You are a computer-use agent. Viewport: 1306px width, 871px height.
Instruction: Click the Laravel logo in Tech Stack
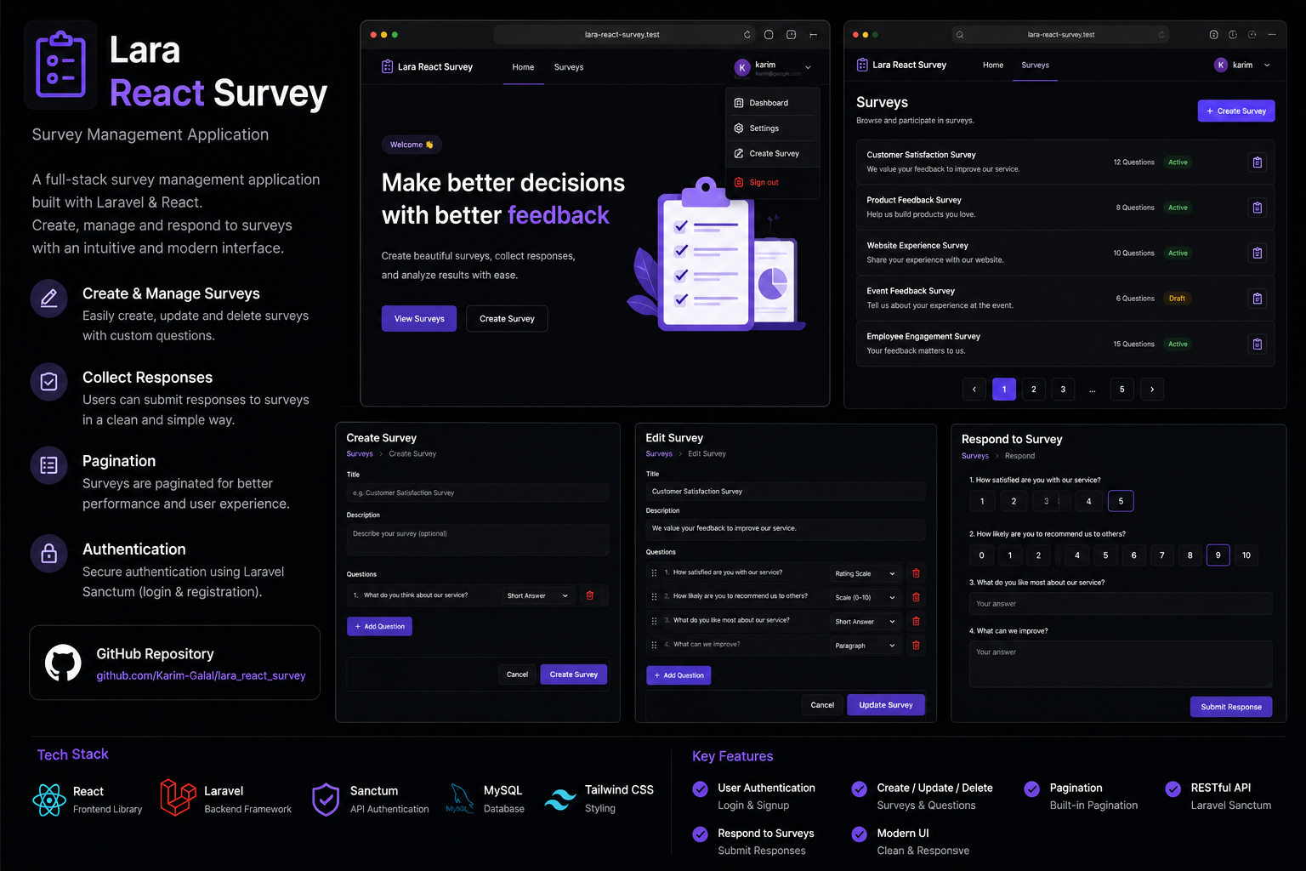pos(178,798)
